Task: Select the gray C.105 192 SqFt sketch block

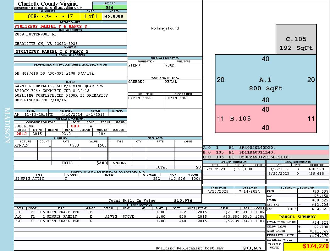Action: 296,39
